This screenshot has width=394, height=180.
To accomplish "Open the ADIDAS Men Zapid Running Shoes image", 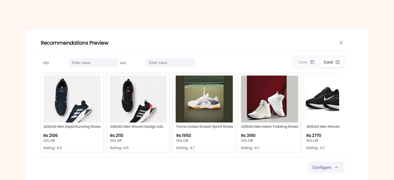I will [72, 99].
